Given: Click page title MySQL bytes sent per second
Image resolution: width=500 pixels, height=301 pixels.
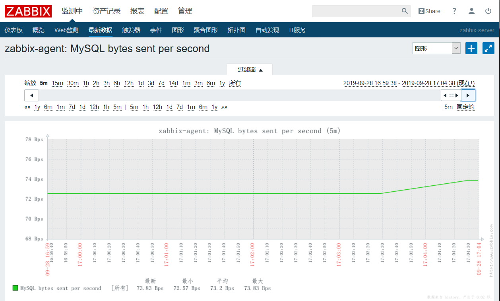Looking at the screenshot, I should point(107,49).
